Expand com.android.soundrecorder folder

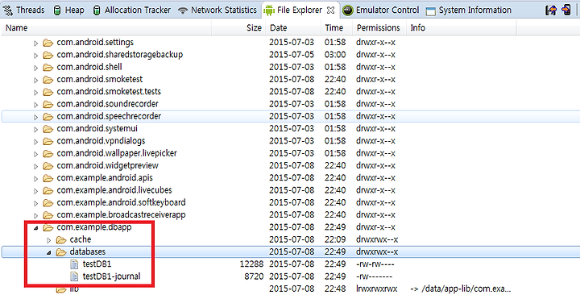click(x=36, y=105)
